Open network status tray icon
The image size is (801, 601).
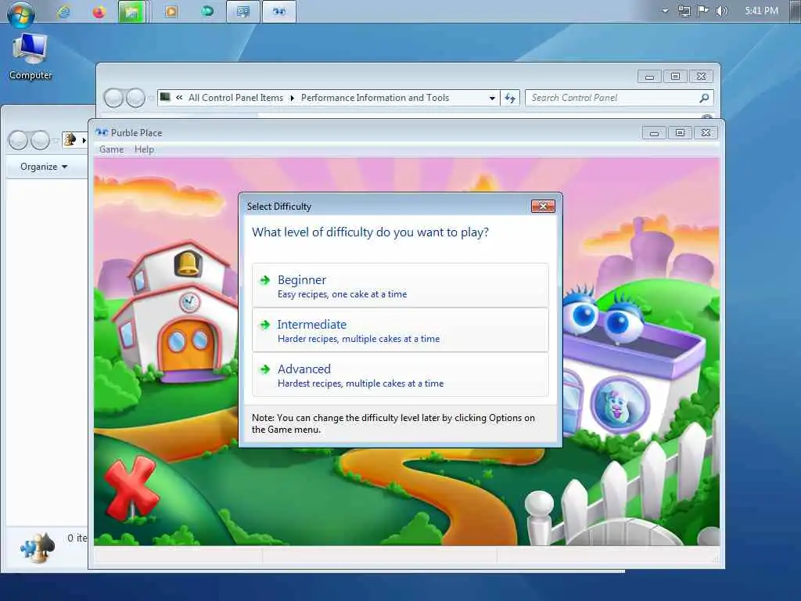pyautogui.click(x=684, y=11)
